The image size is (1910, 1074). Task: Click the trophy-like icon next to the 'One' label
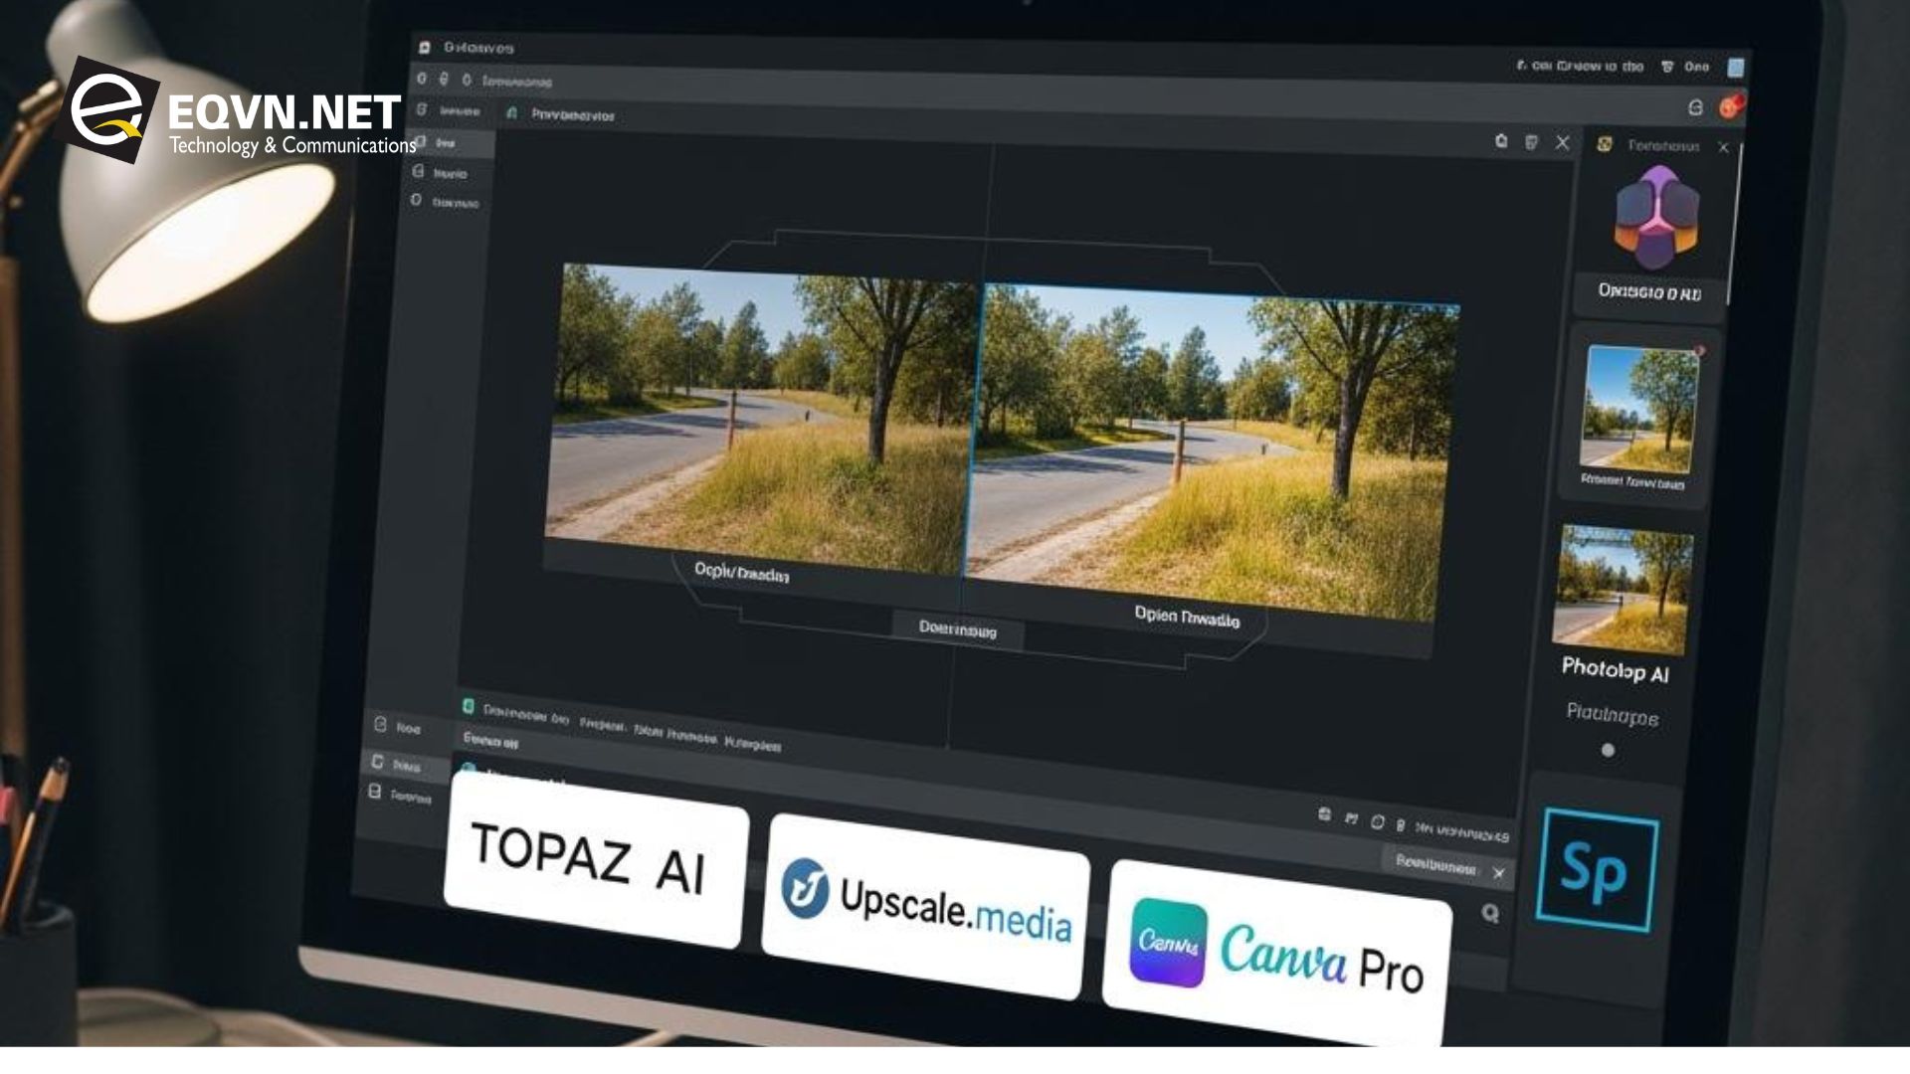click(1667, 67)
